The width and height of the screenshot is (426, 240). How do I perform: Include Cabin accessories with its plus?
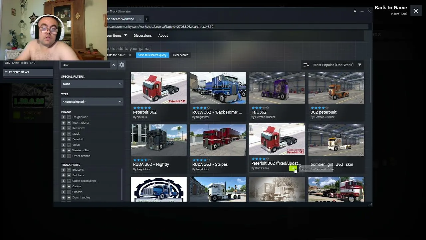coord(63,181)
